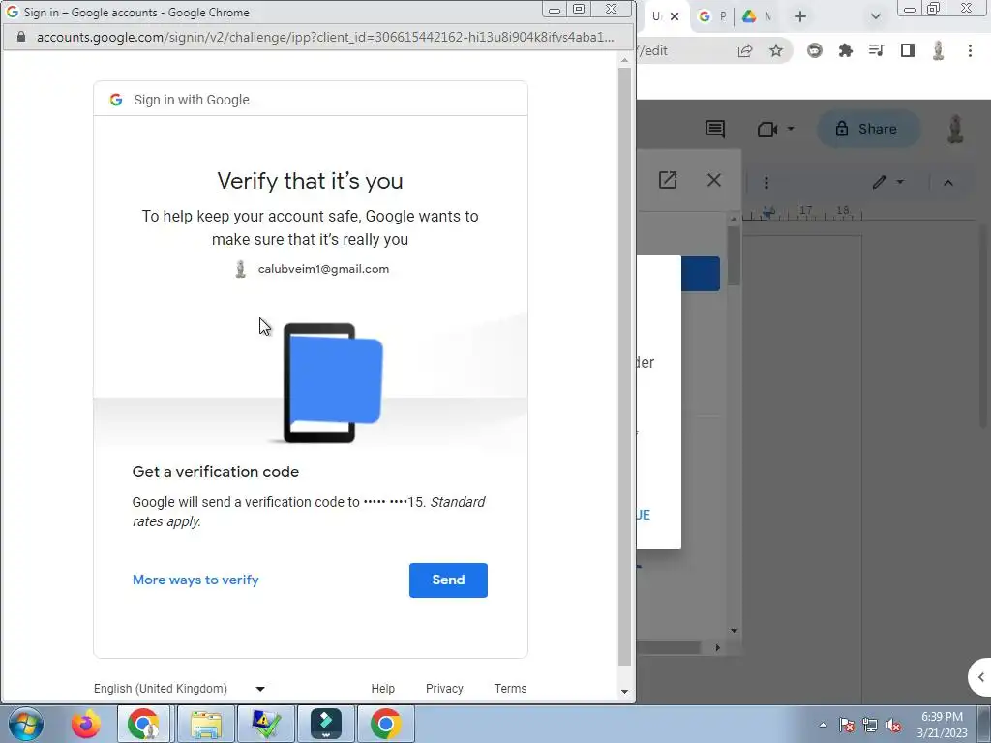Toggle the Chrome side panel icon
The width and height of the screenshot is (991, 743).
point(908,50)
